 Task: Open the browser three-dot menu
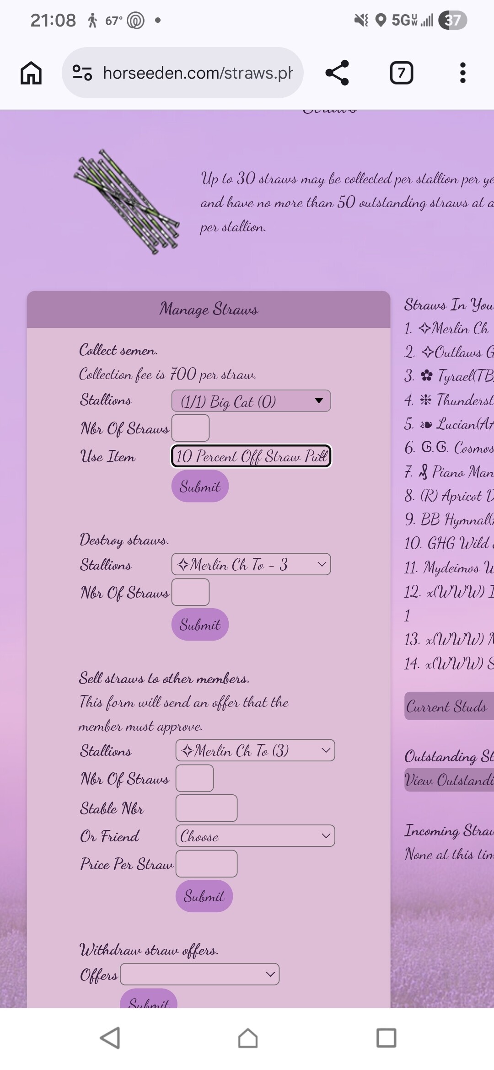click(x=462, y=73)
